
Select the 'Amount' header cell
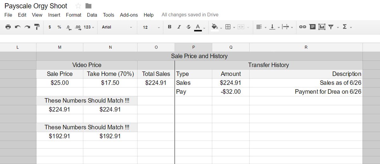(x=231, y=74)
